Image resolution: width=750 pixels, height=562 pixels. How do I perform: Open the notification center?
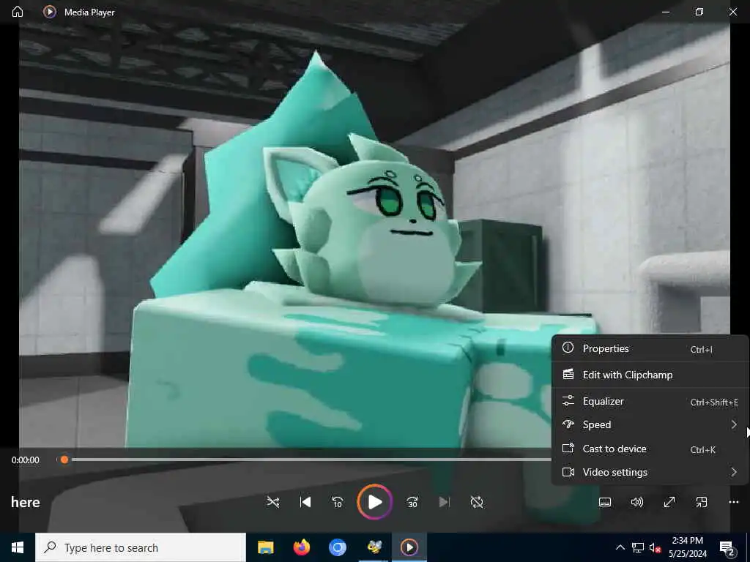click(x=728, y=547)
